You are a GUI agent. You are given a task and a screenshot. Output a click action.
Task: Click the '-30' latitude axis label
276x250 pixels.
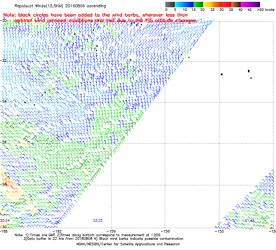(x=3, y=227)
